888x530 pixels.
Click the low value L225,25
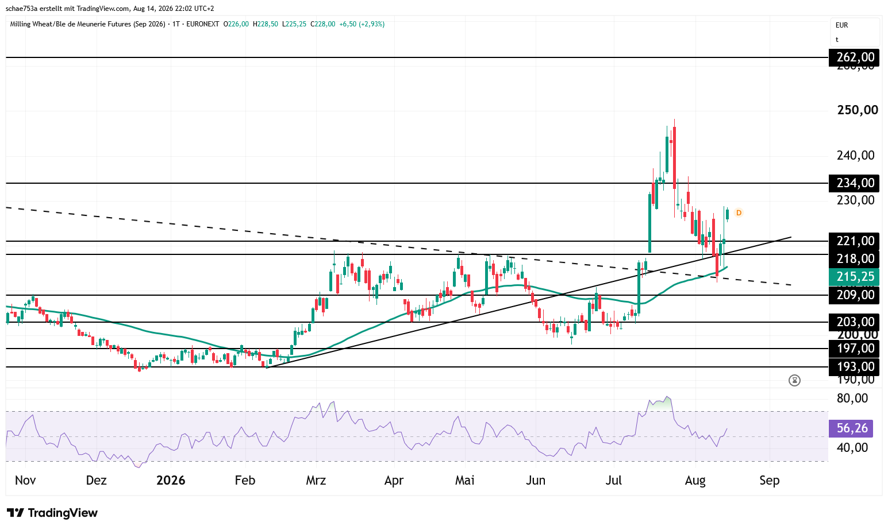tap(294, 24)
